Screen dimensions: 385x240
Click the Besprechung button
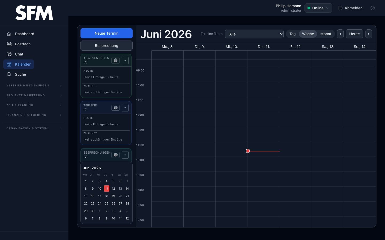(106, 46)
